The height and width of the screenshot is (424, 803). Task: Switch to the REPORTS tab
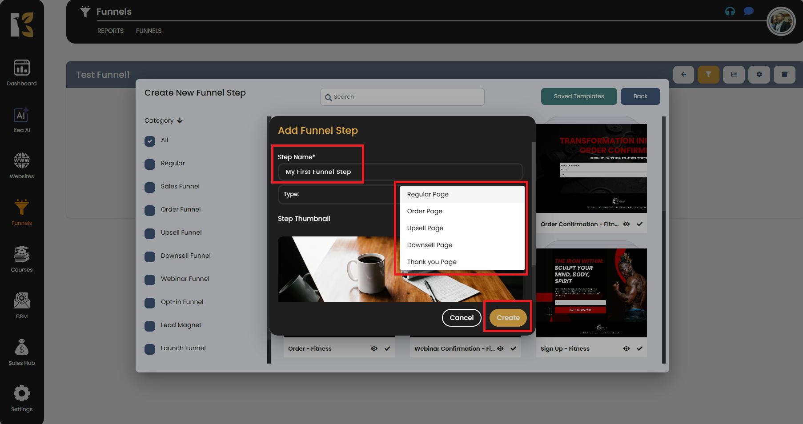[x=110, y=31]
